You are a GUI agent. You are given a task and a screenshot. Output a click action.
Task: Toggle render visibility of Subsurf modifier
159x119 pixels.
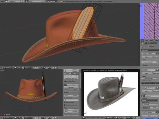(157, 112)
